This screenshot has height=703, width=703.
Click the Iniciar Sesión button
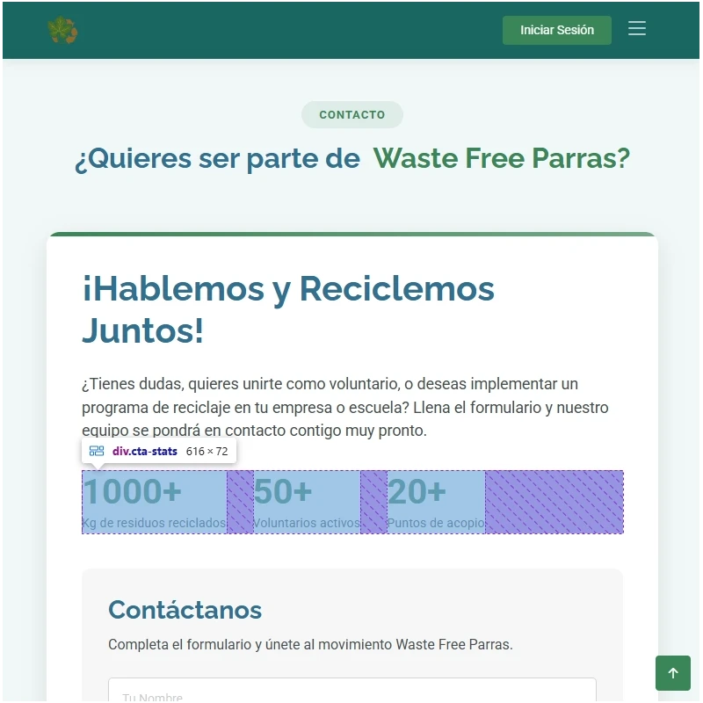557,30
